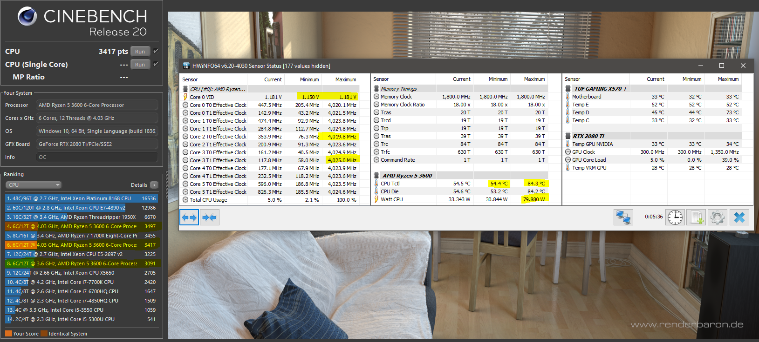Click the highlighted 4,025.0 MHz maximum value
The width and height of the screenshot is (759, 342).
click(342, 160)
